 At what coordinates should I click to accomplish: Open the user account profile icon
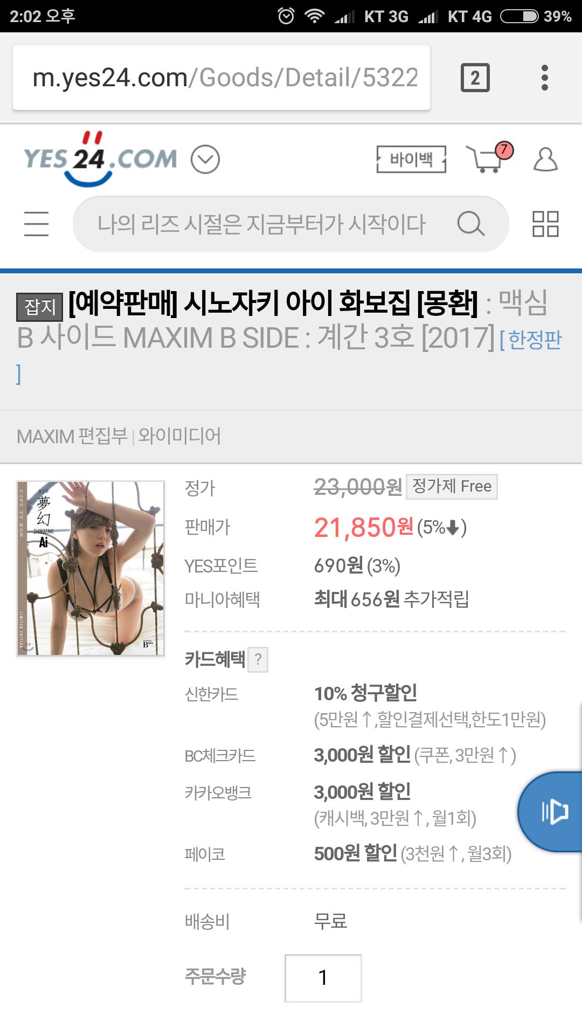click(x=545, y=159)
